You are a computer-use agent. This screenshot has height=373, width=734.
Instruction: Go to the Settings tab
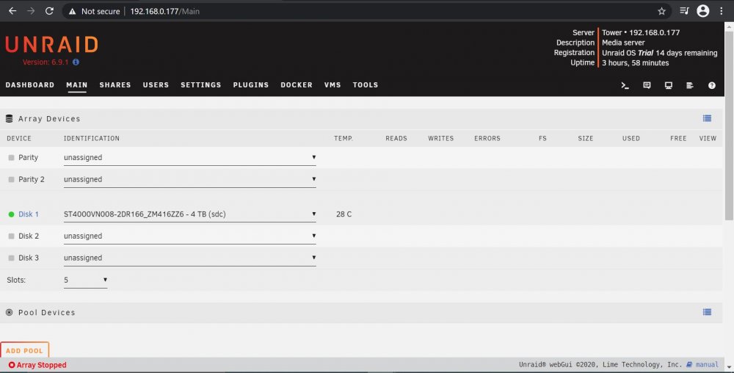tap(201, 84)
